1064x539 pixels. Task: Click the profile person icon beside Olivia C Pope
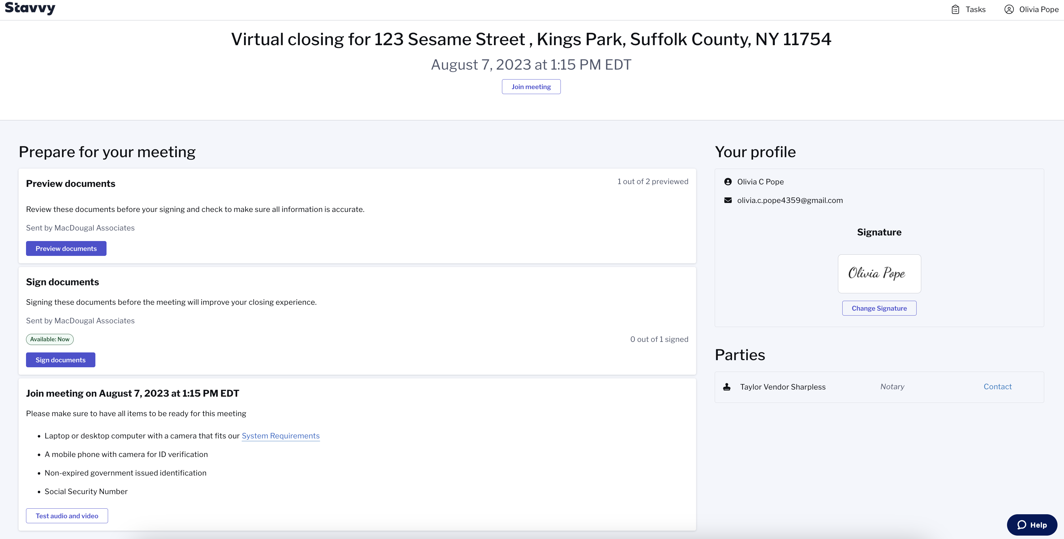(x=728, y=182)
